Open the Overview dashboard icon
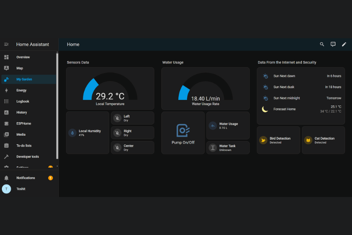 coord(6,57)
